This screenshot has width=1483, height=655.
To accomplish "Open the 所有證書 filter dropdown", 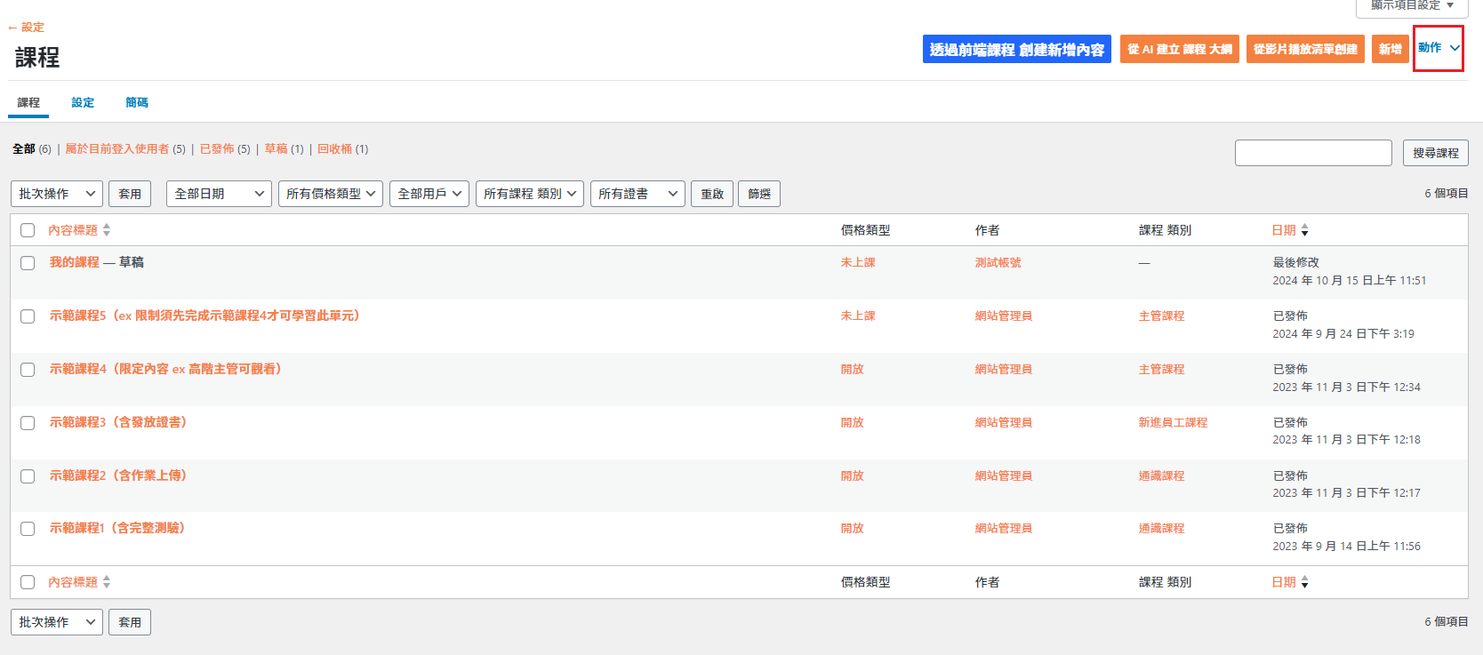I will (637, 194).
